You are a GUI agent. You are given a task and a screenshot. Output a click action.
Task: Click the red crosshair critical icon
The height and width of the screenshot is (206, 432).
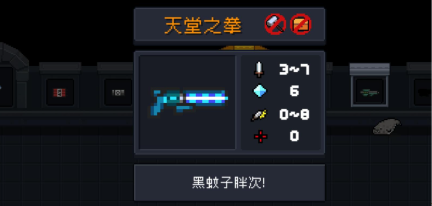(261, 136)
